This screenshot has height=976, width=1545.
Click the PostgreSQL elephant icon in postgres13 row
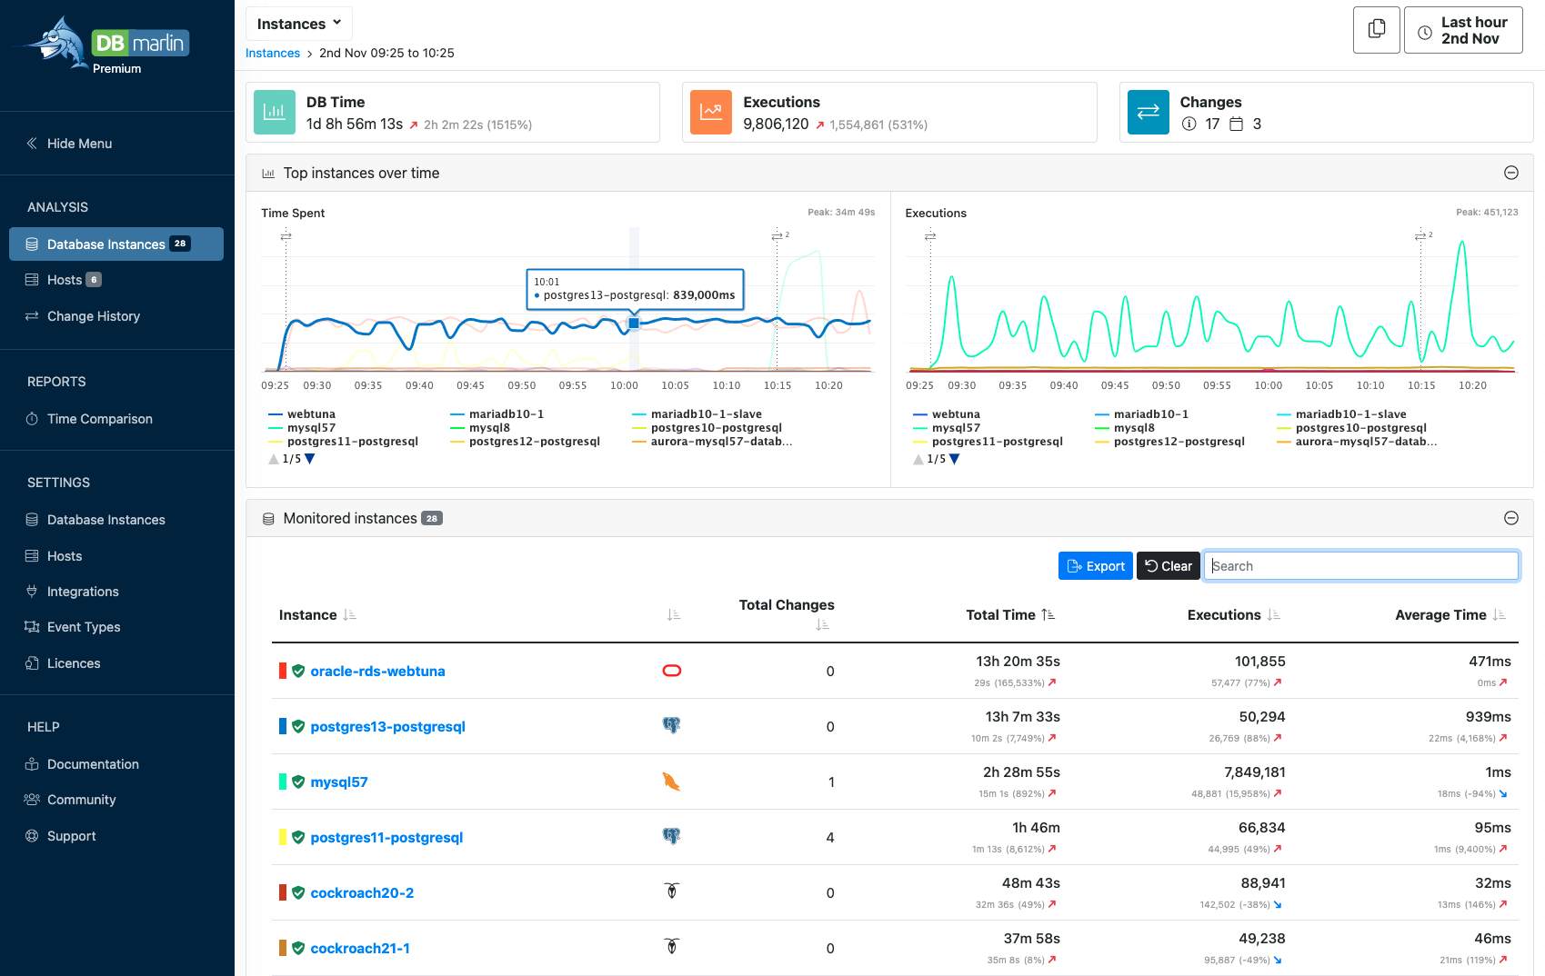click(x=672, y=725)
